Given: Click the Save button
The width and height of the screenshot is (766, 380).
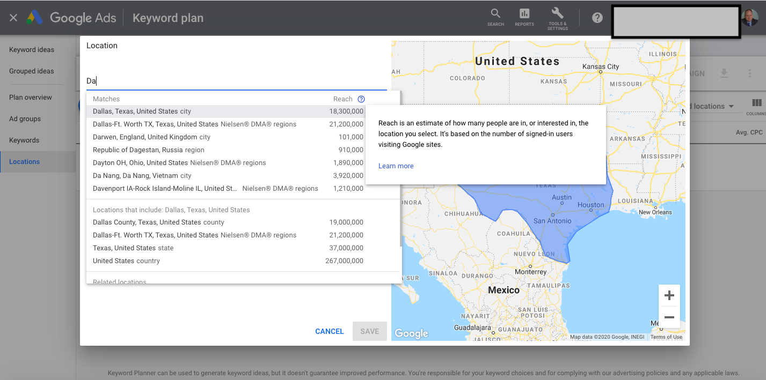Looking at the screenshot, I should (x=370, y=331).
